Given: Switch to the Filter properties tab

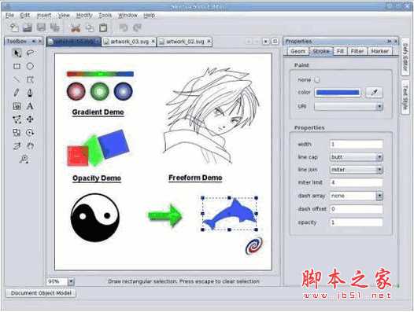Looking at the screenshot, I should (357, 51).
